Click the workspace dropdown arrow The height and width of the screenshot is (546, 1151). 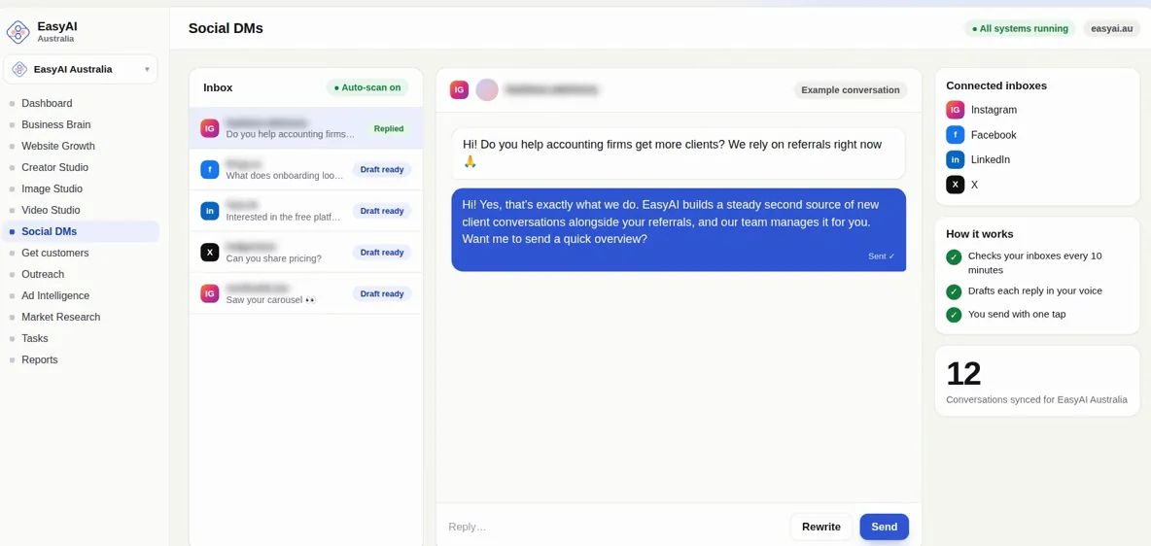[147, 70]
